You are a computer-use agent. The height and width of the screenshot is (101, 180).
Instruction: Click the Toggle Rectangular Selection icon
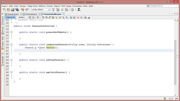[x=56, y=17]
